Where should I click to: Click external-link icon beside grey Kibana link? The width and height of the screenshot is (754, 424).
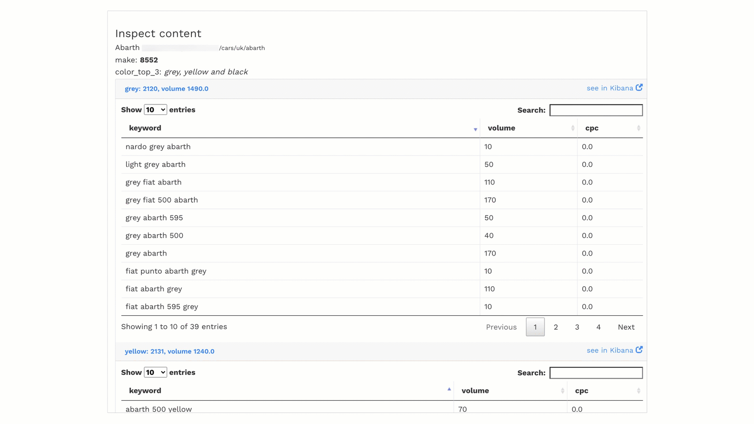point(639,88)
